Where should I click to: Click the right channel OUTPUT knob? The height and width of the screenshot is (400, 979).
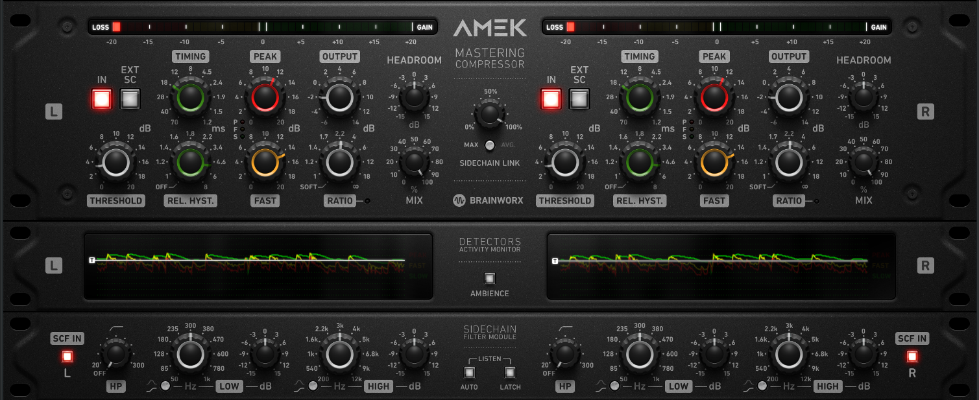(x=789, y=98)
